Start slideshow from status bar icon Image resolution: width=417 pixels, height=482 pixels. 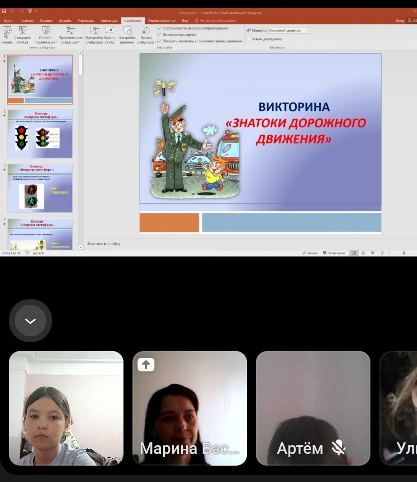382,253
